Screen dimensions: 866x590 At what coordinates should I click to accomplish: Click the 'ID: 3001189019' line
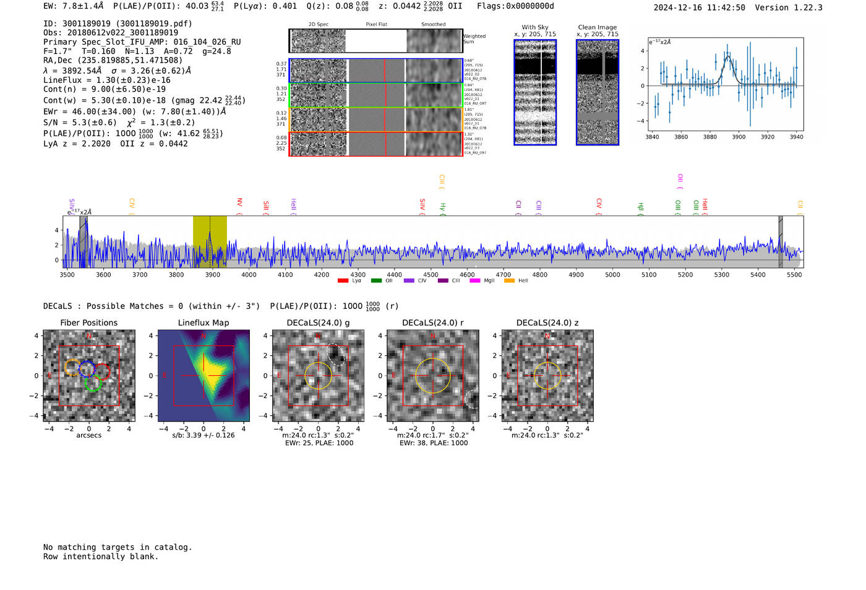click(x=118, y=24)
